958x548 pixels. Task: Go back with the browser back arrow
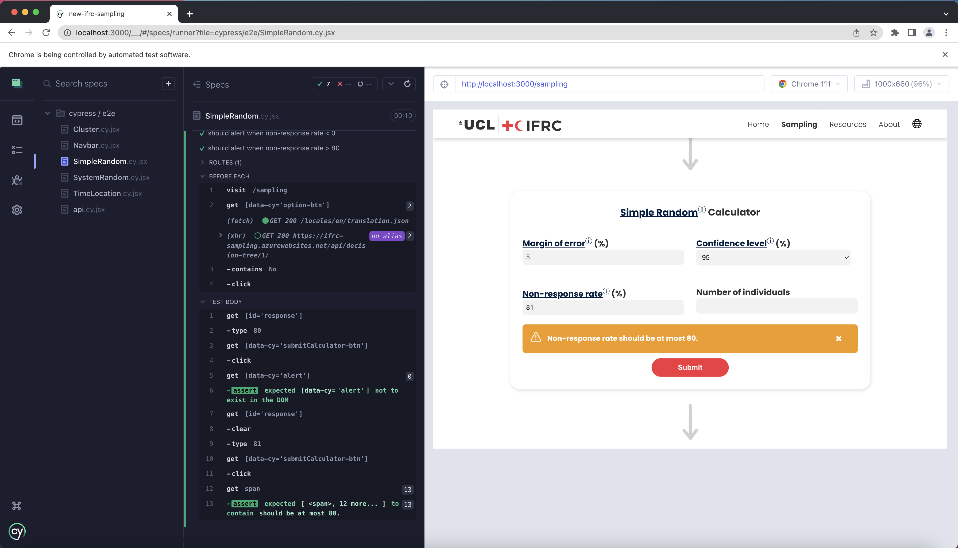coord(12,33)
